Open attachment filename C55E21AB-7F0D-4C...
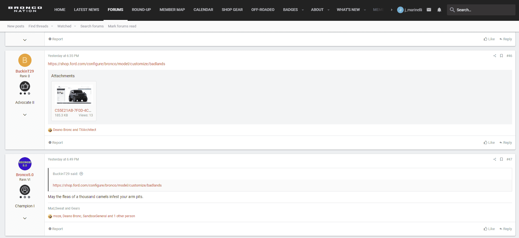The width and height of the screenshot is (519, 238). point(73,111)
